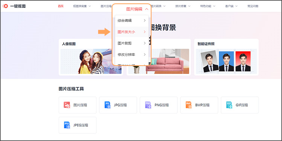Expand the 特色功能 nav dropdown

point(208,6)
